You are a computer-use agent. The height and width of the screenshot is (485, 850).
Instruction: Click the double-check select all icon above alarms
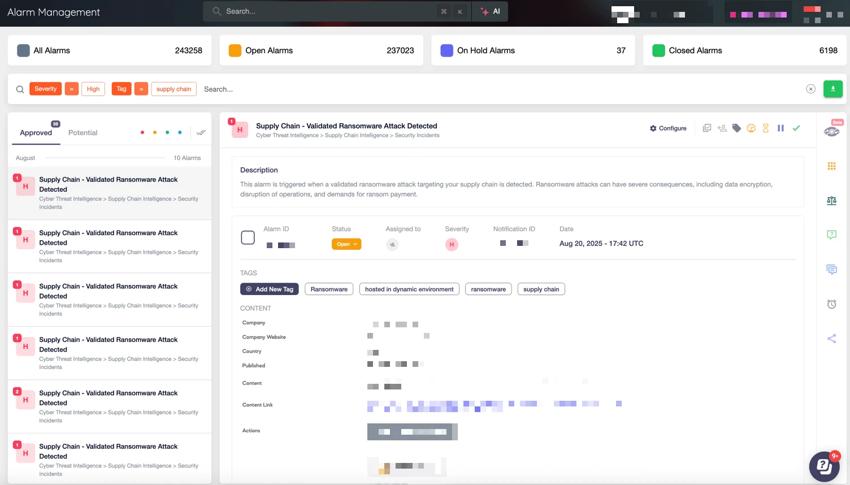point(201,132)
